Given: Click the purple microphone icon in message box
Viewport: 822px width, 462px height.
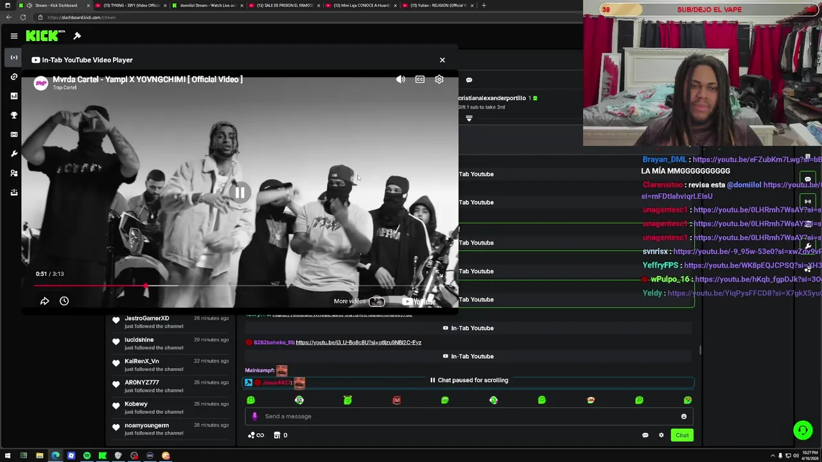Looking at the screenshot, I should (x=254, y=416).
